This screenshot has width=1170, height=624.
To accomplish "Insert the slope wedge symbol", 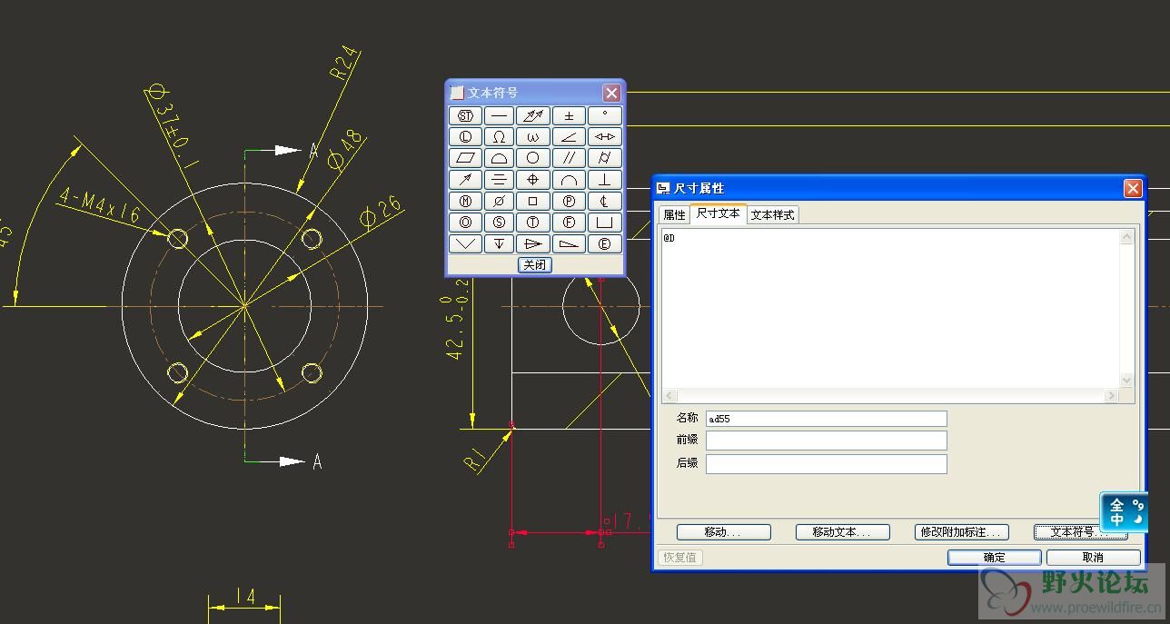I will 569,243.
